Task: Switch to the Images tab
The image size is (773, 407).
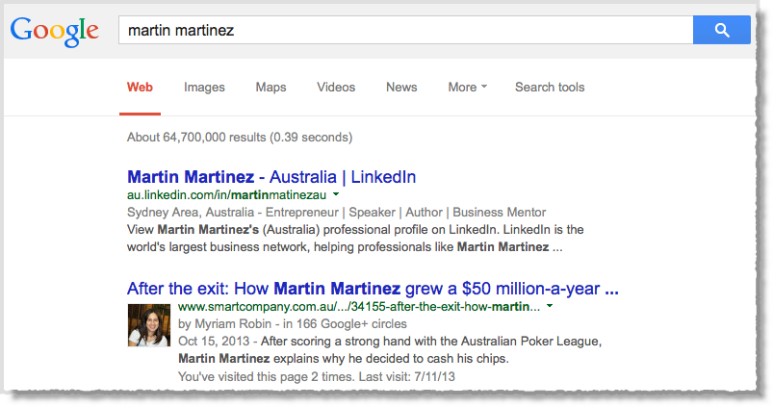Action: (x=204, y=88)
